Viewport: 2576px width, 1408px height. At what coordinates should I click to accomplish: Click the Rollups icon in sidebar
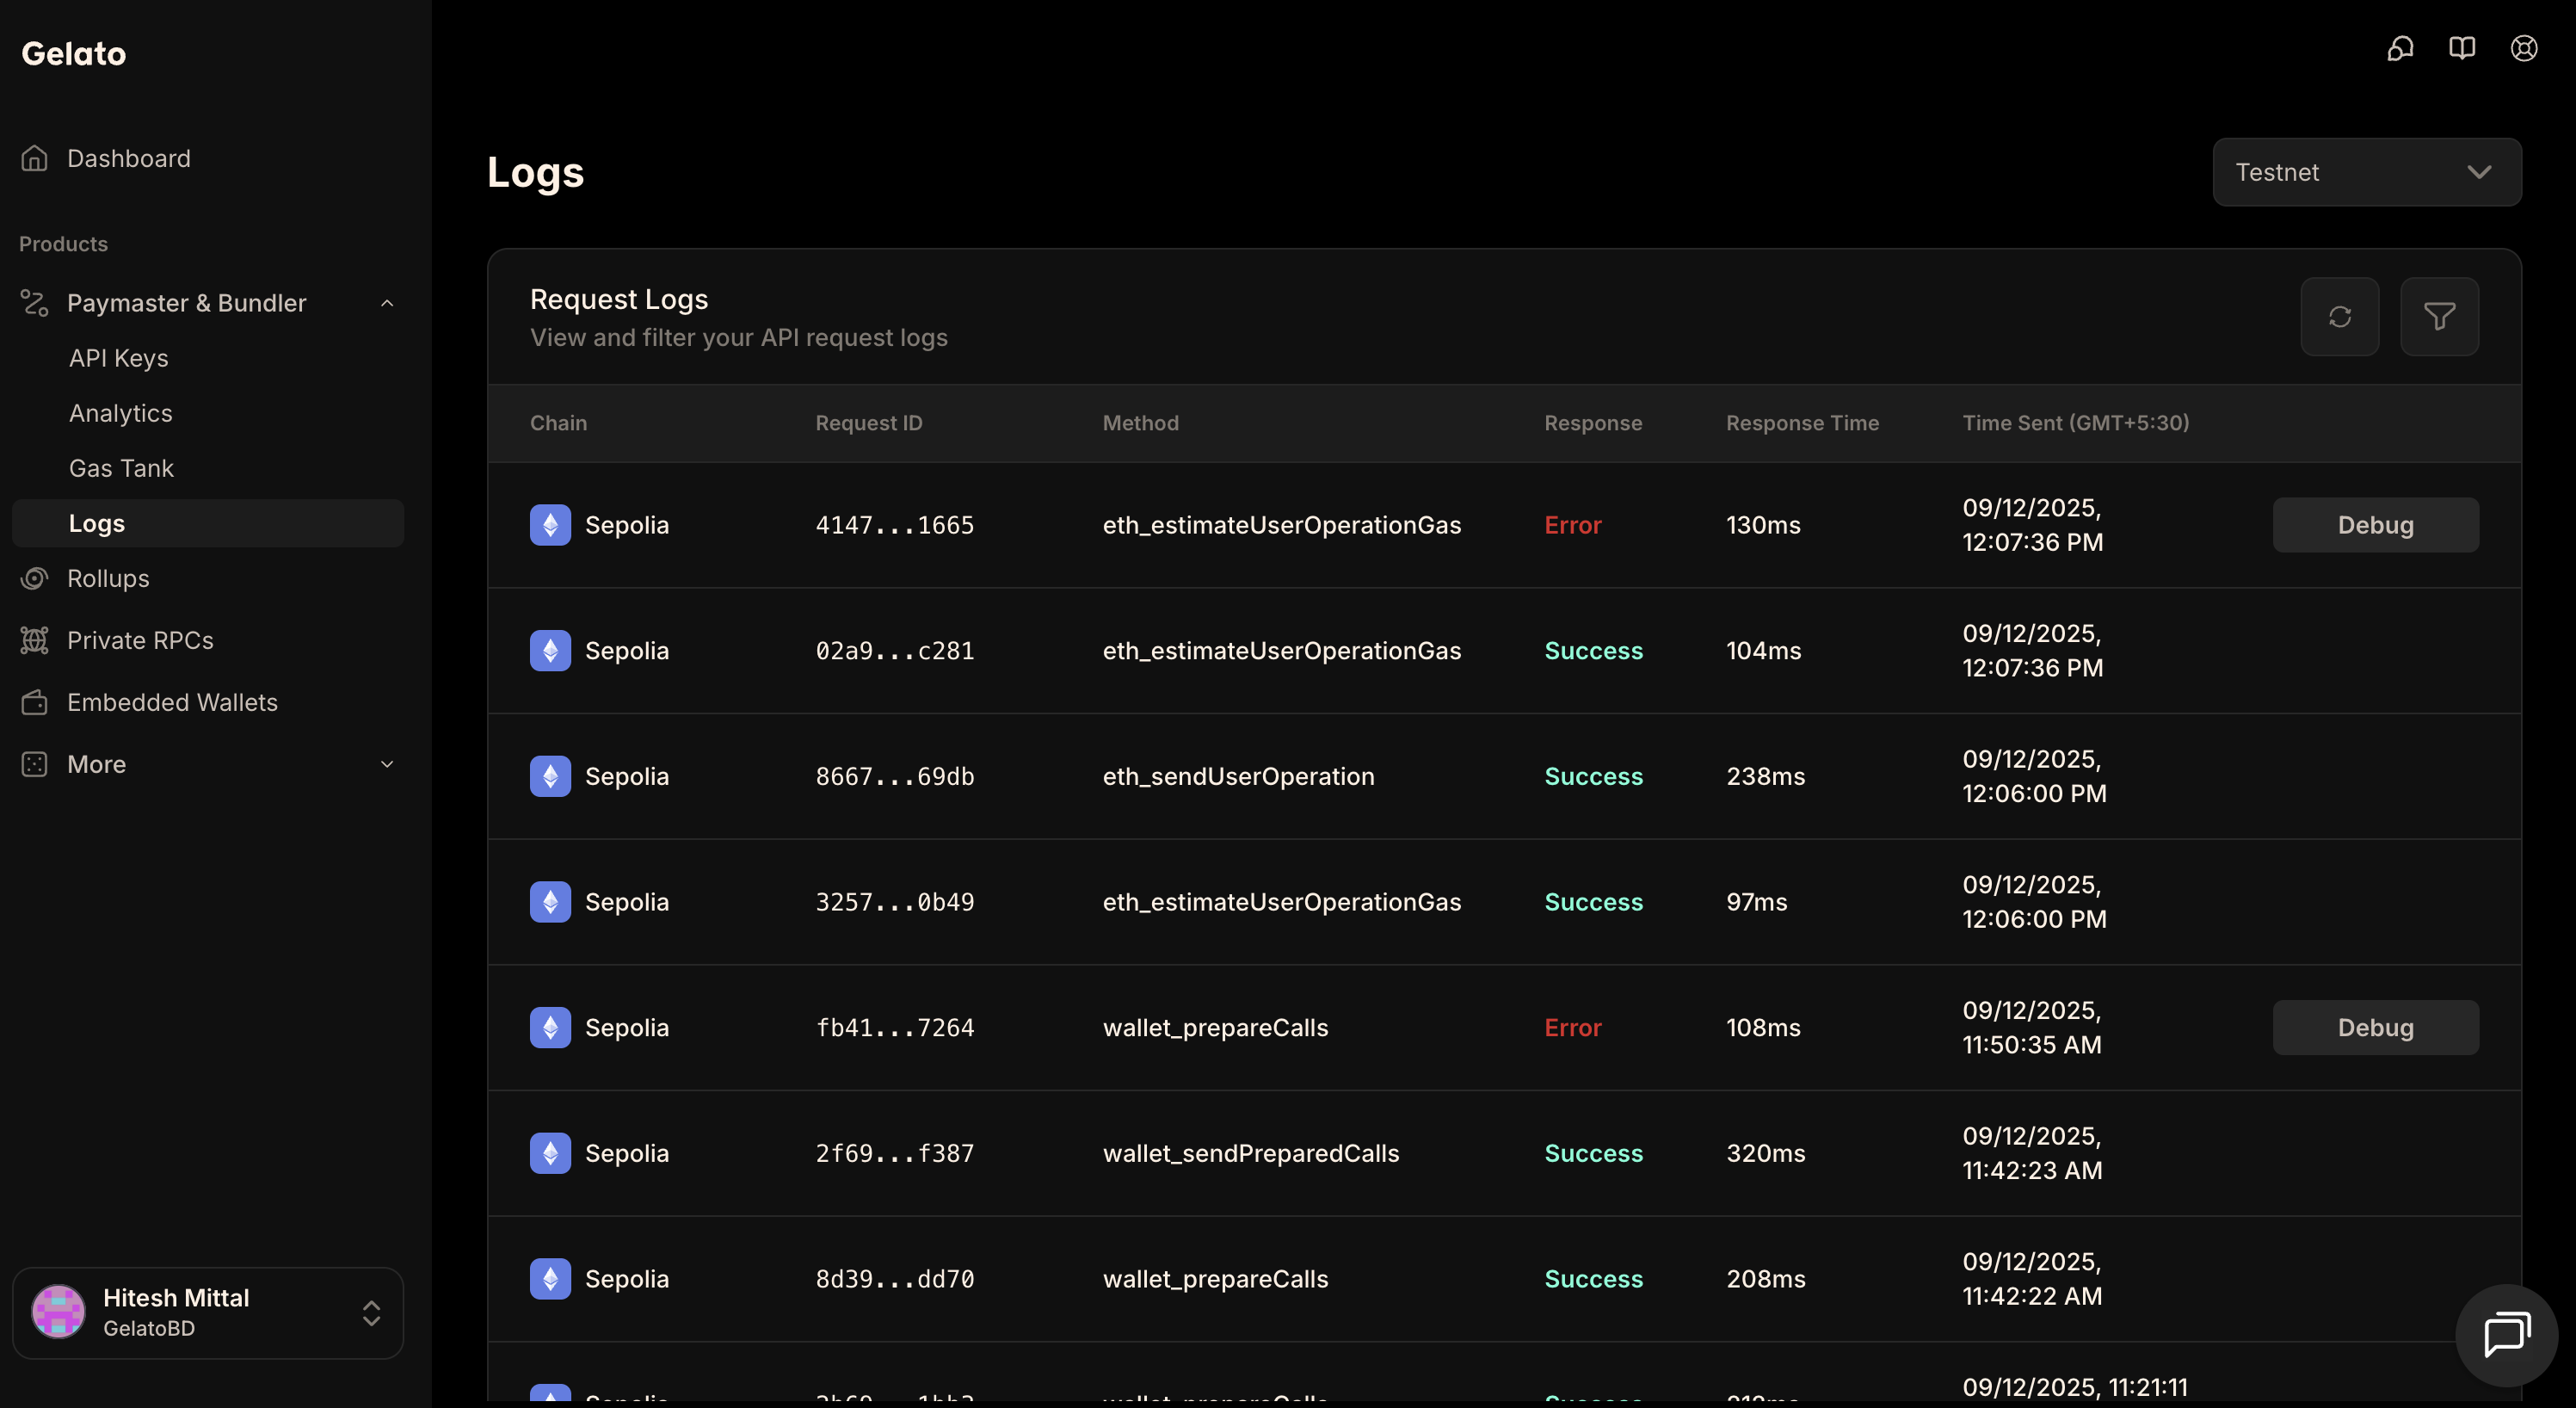click(x=35, y=578)
